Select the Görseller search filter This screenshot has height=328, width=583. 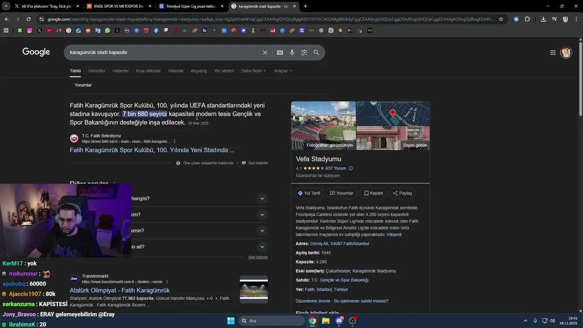[x=97, y=71]
